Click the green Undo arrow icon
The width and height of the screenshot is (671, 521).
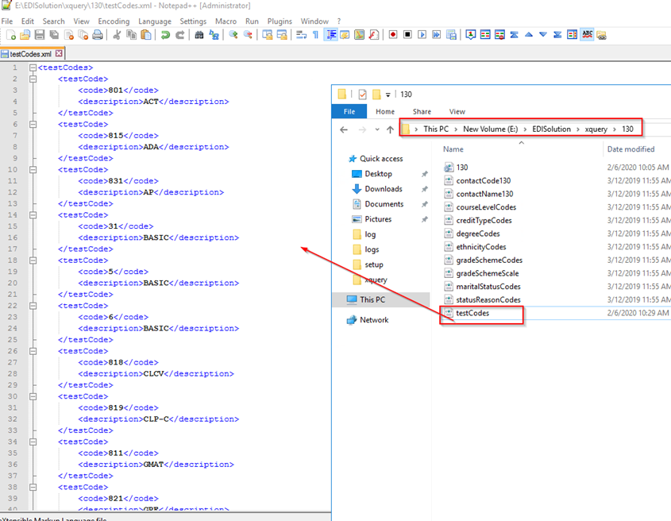tap(165, 35)
